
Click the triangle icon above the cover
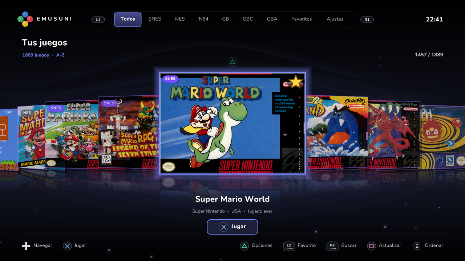click(x=232, y=62)
